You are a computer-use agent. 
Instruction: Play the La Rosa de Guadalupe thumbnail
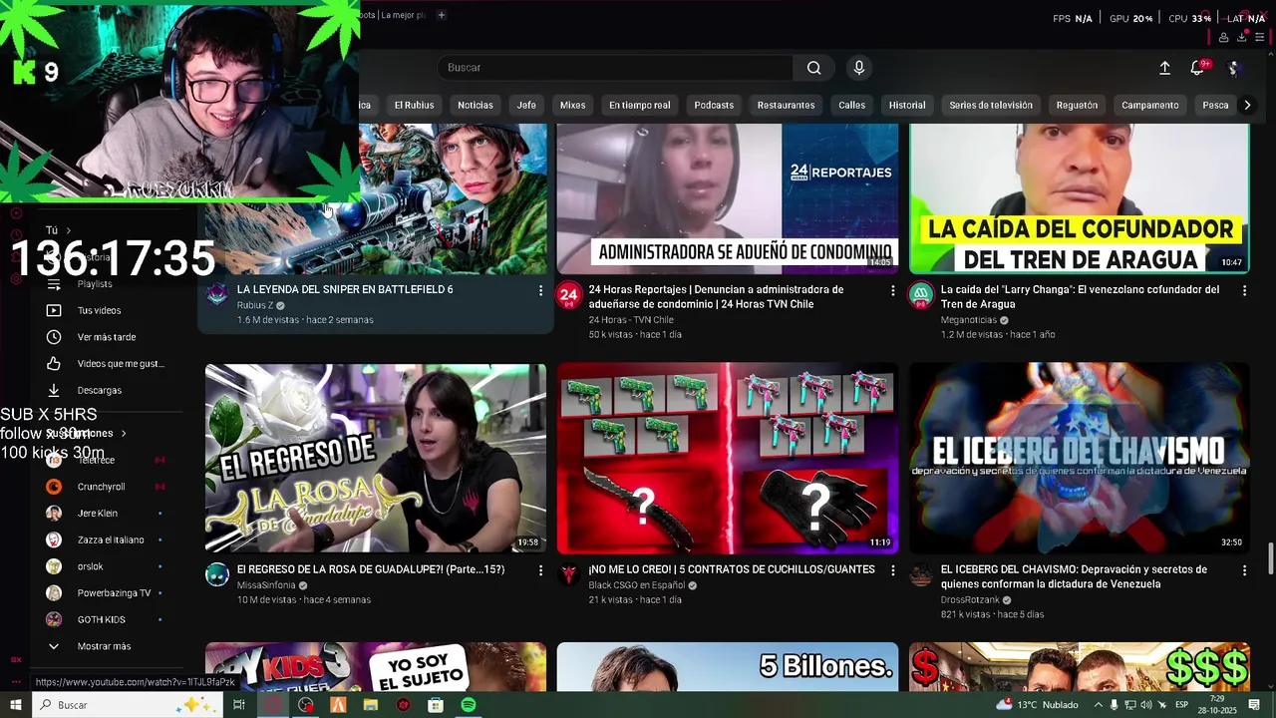pos(376,458)
